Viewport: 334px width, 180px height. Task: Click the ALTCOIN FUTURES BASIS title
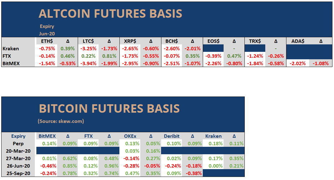coord(110,14)
